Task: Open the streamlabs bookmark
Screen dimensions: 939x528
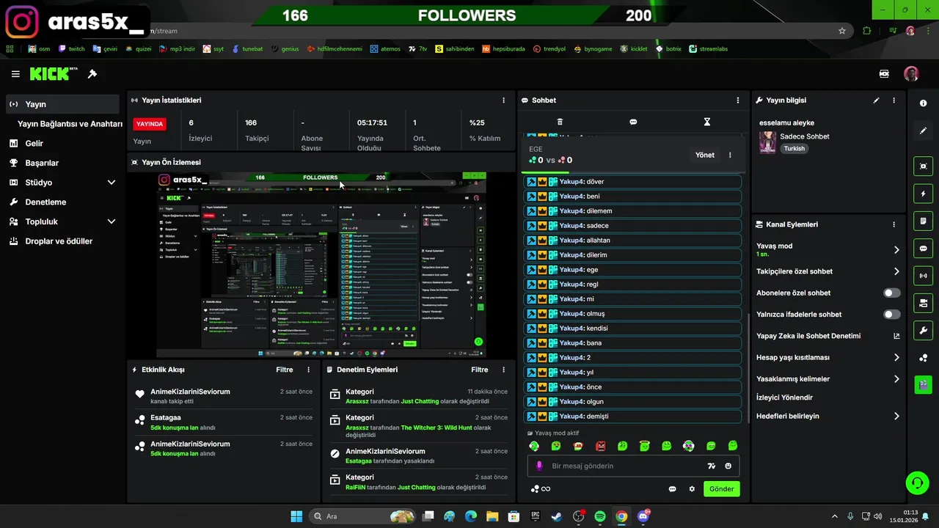Action: (x=709, y=49)
